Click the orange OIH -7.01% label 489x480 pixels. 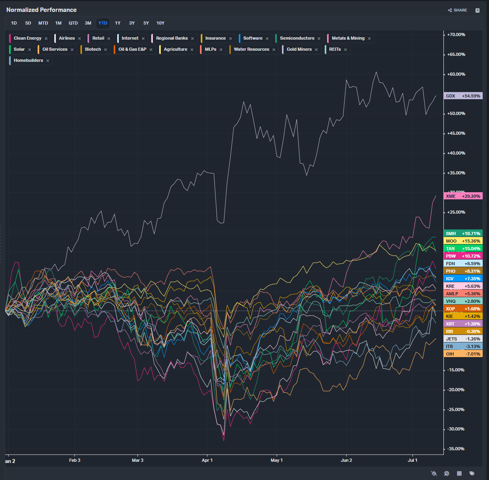tap(463, 354)
